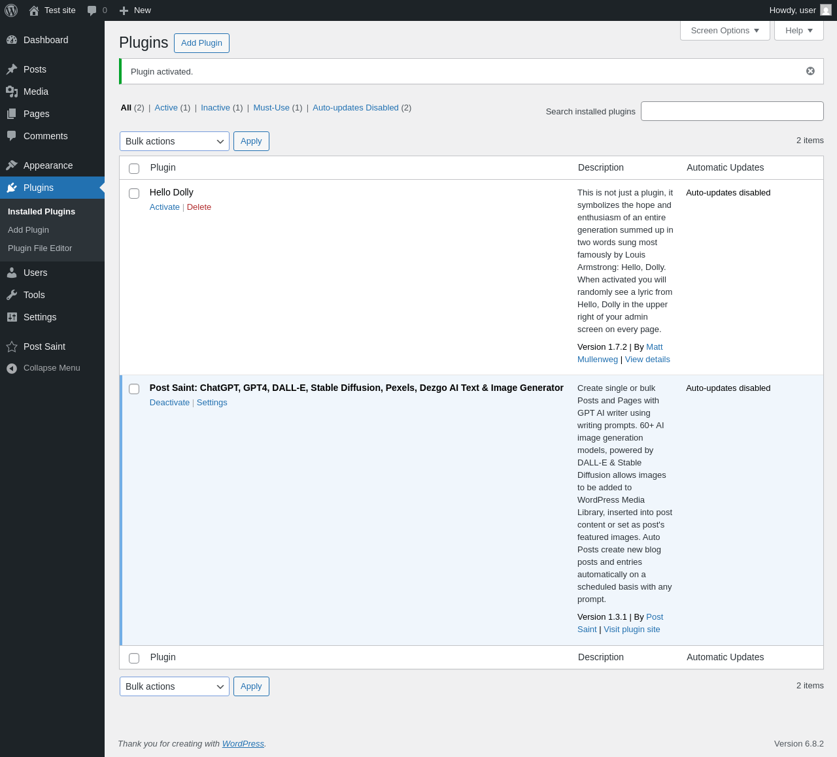Click the Tools wrench icon
Screen dimensions: 837x757
click(x=12, y=295)
